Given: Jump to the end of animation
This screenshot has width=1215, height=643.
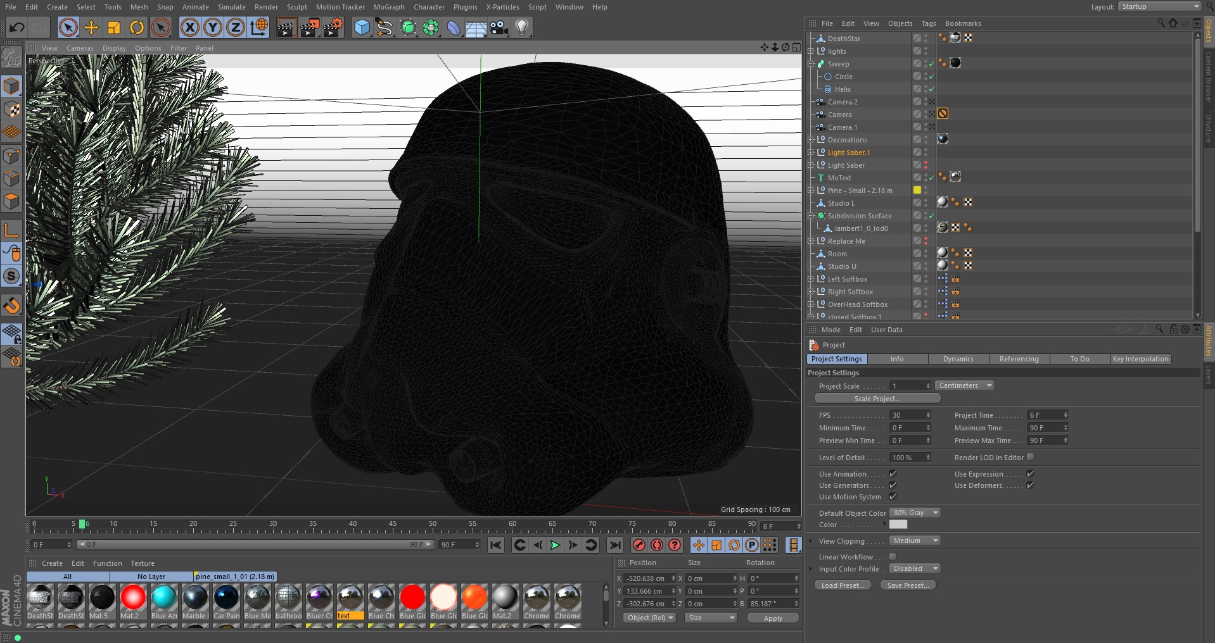Looking at the screenshot, I should [x=615, y=545].
